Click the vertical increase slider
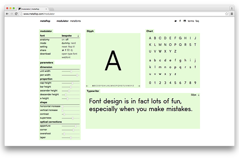Viewport: 239px width, 159px height. (x=71, y=110)
